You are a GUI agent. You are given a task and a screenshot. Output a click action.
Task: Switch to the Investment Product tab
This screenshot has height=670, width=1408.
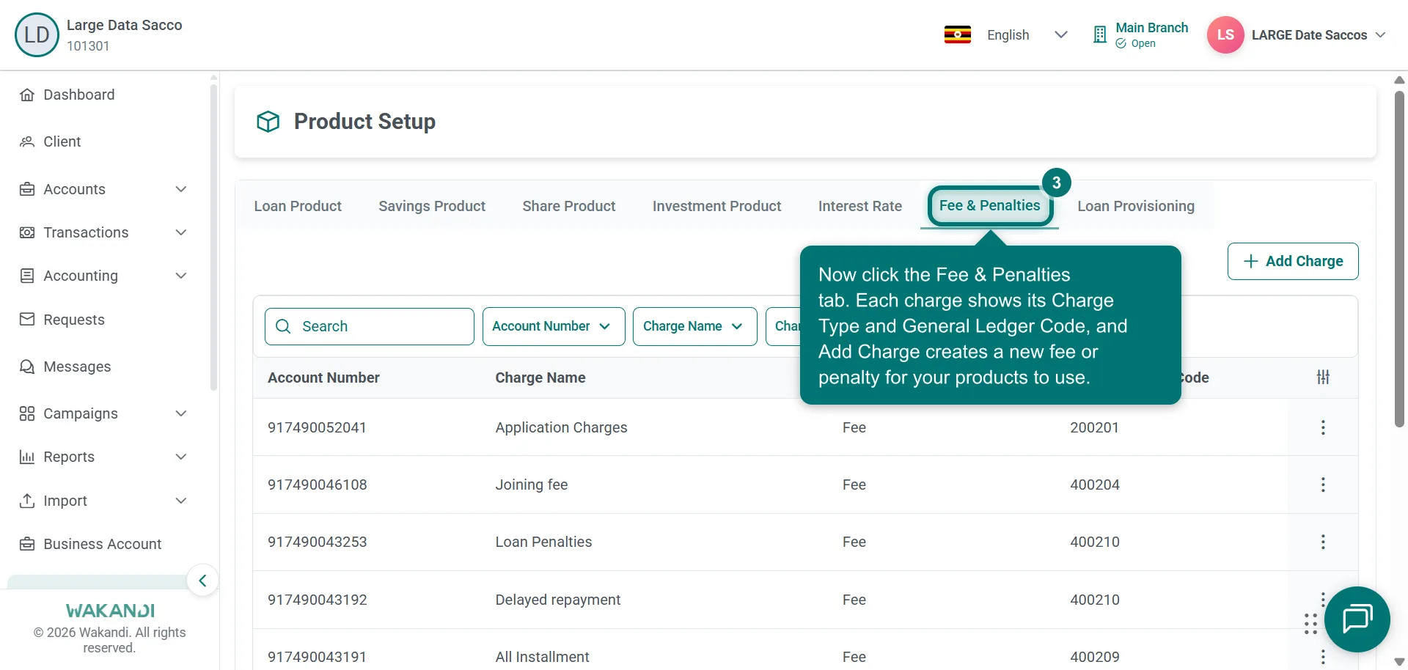click(716, 206)
